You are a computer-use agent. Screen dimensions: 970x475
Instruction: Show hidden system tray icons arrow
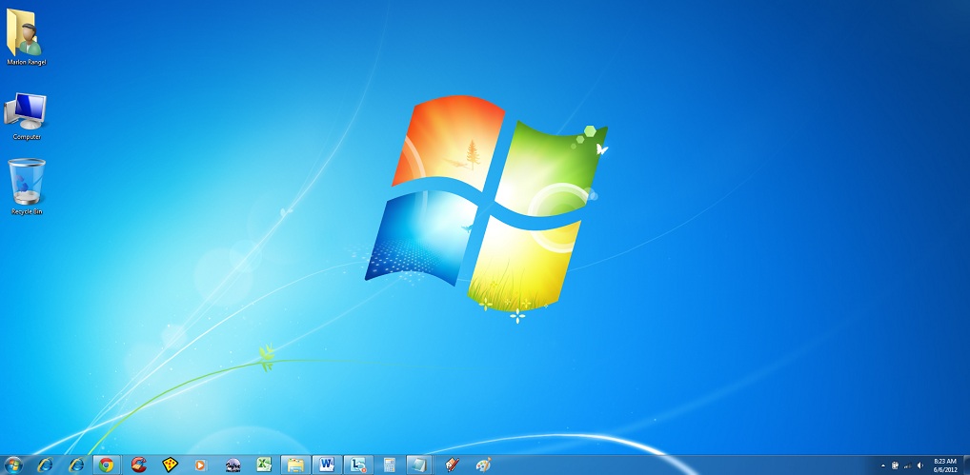click(x=882, y=465)
